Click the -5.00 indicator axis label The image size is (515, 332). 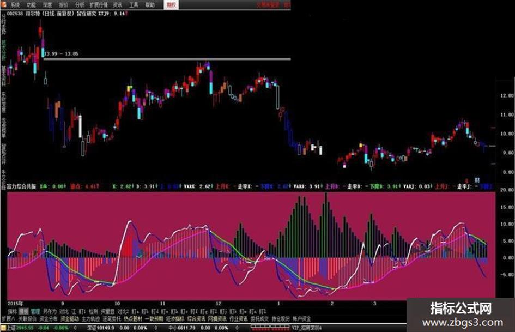pyautogui.click(x=507, y=274)
